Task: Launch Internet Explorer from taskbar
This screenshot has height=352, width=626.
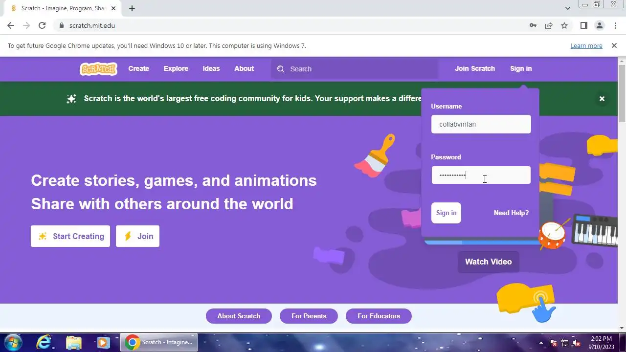Action: click(x=44, y=342)
